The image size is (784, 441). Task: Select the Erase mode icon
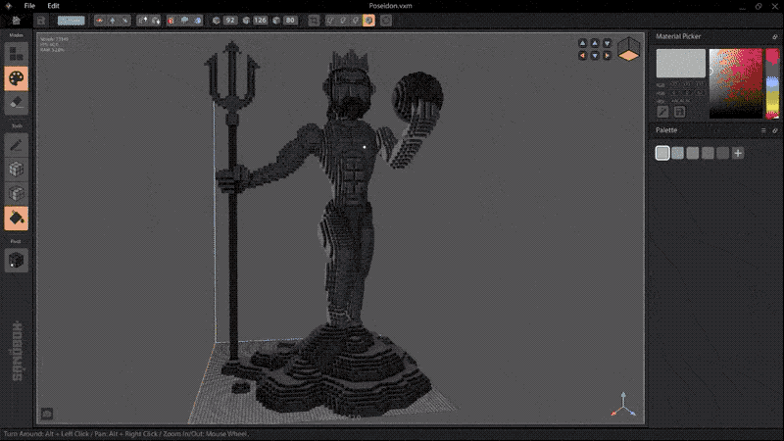(x=16, y=103)
